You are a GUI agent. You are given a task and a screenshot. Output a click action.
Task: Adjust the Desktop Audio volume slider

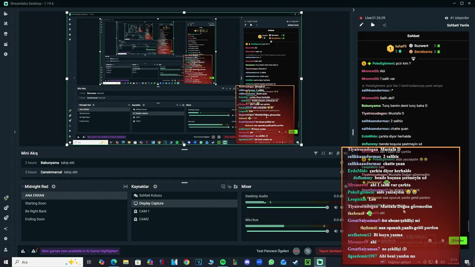(x=288, y=208)
